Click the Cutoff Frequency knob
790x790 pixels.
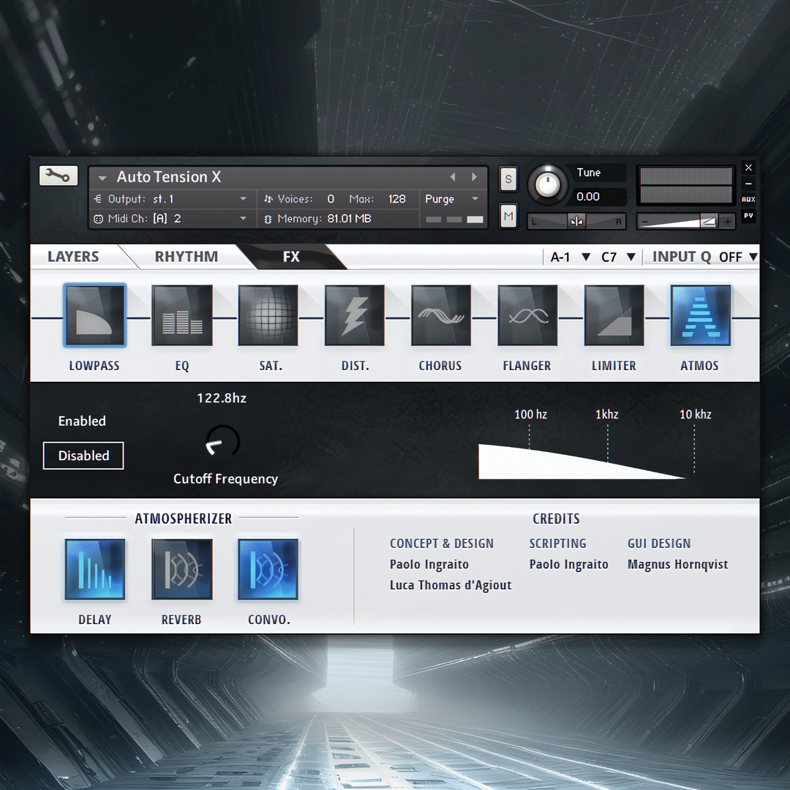[222, 441]
